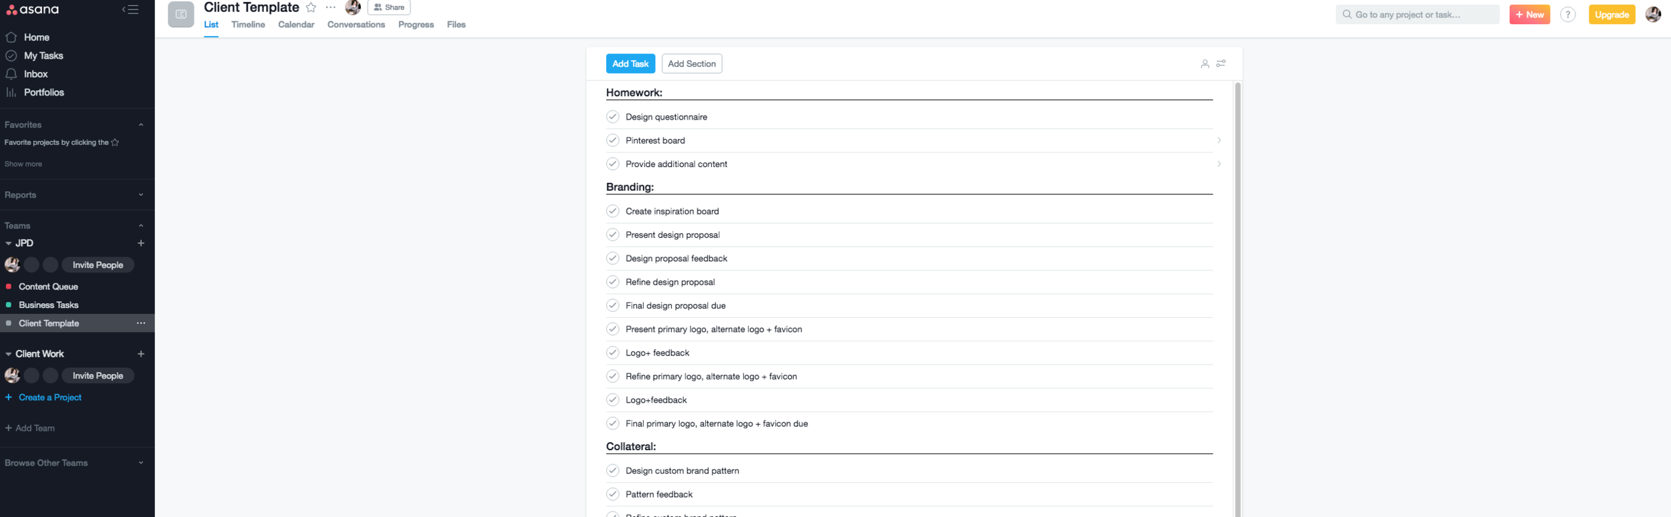
Task: Open the view options sliders icon
Action: 1220,63
